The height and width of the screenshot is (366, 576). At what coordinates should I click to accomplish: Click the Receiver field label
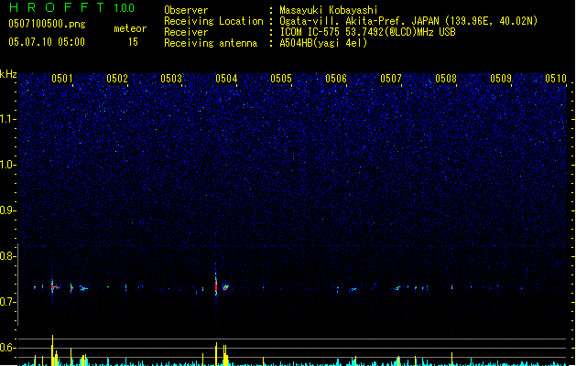186,32
